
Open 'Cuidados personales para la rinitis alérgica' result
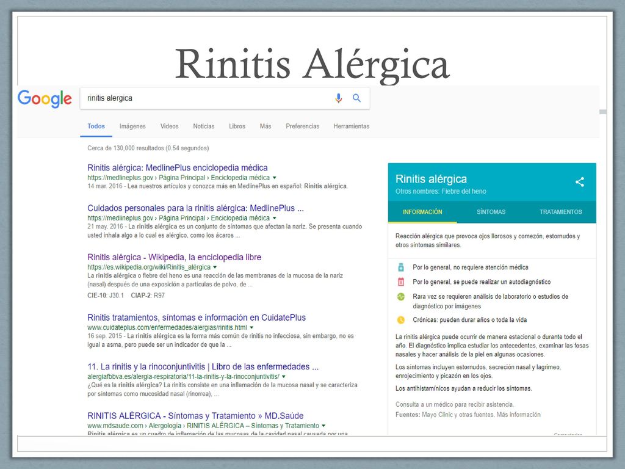(x=196, y=208)
